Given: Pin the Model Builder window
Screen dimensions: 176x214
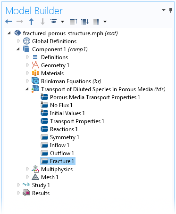Looking at the screenshot, I should click(170, 10).
